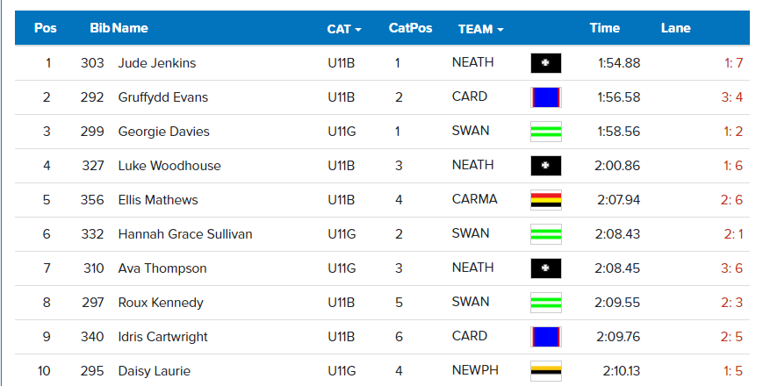The width and height of the screenshot is (763, 386).
Task: Sort by the Time column header
Action: 605,28
